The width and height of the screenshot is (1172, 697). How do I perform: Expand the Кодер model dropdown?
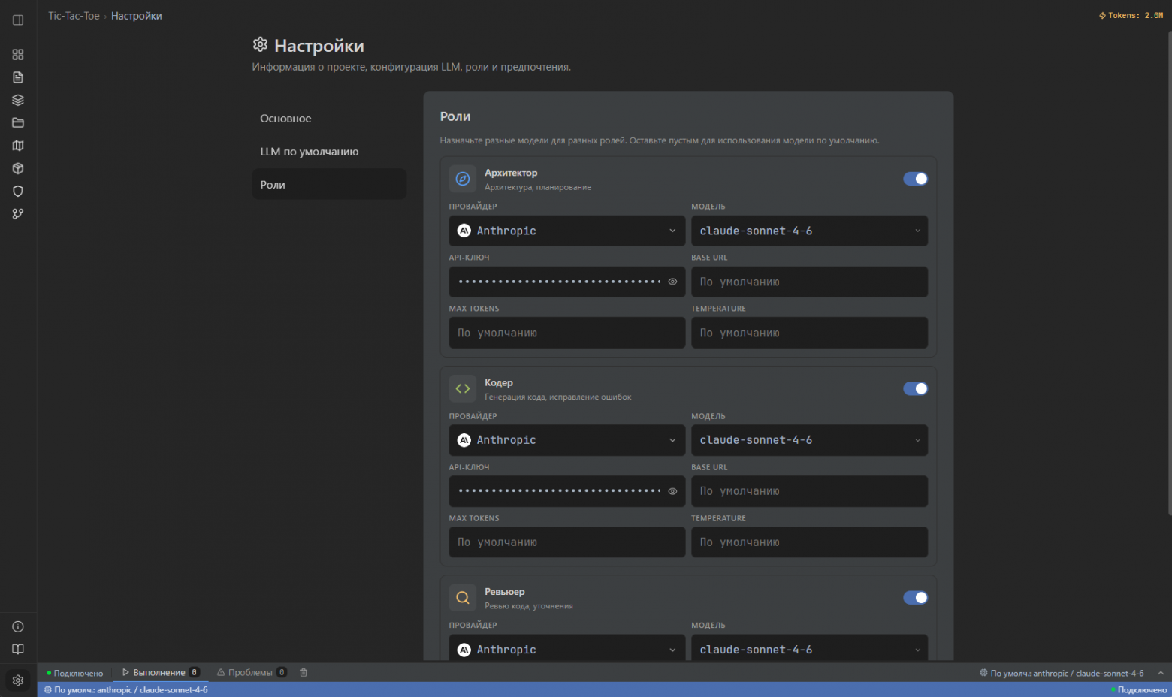click(x=809, y=441)
